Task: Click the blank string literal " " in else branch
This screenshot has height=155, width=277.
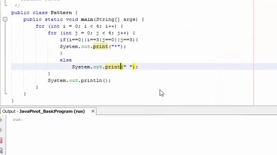Action: (128, 67)
